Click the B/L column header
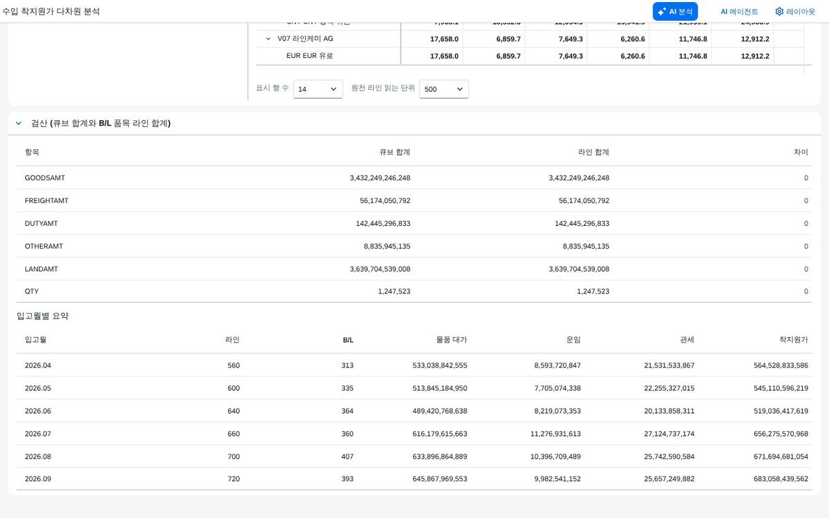The width and height of the screenshot is (829, 518). [x=348, y=340]
